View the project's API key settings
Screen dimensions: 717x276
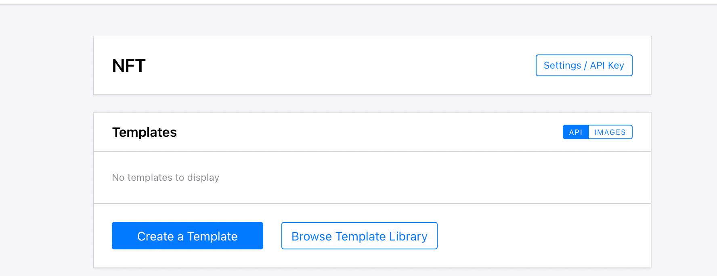[584, 65]
